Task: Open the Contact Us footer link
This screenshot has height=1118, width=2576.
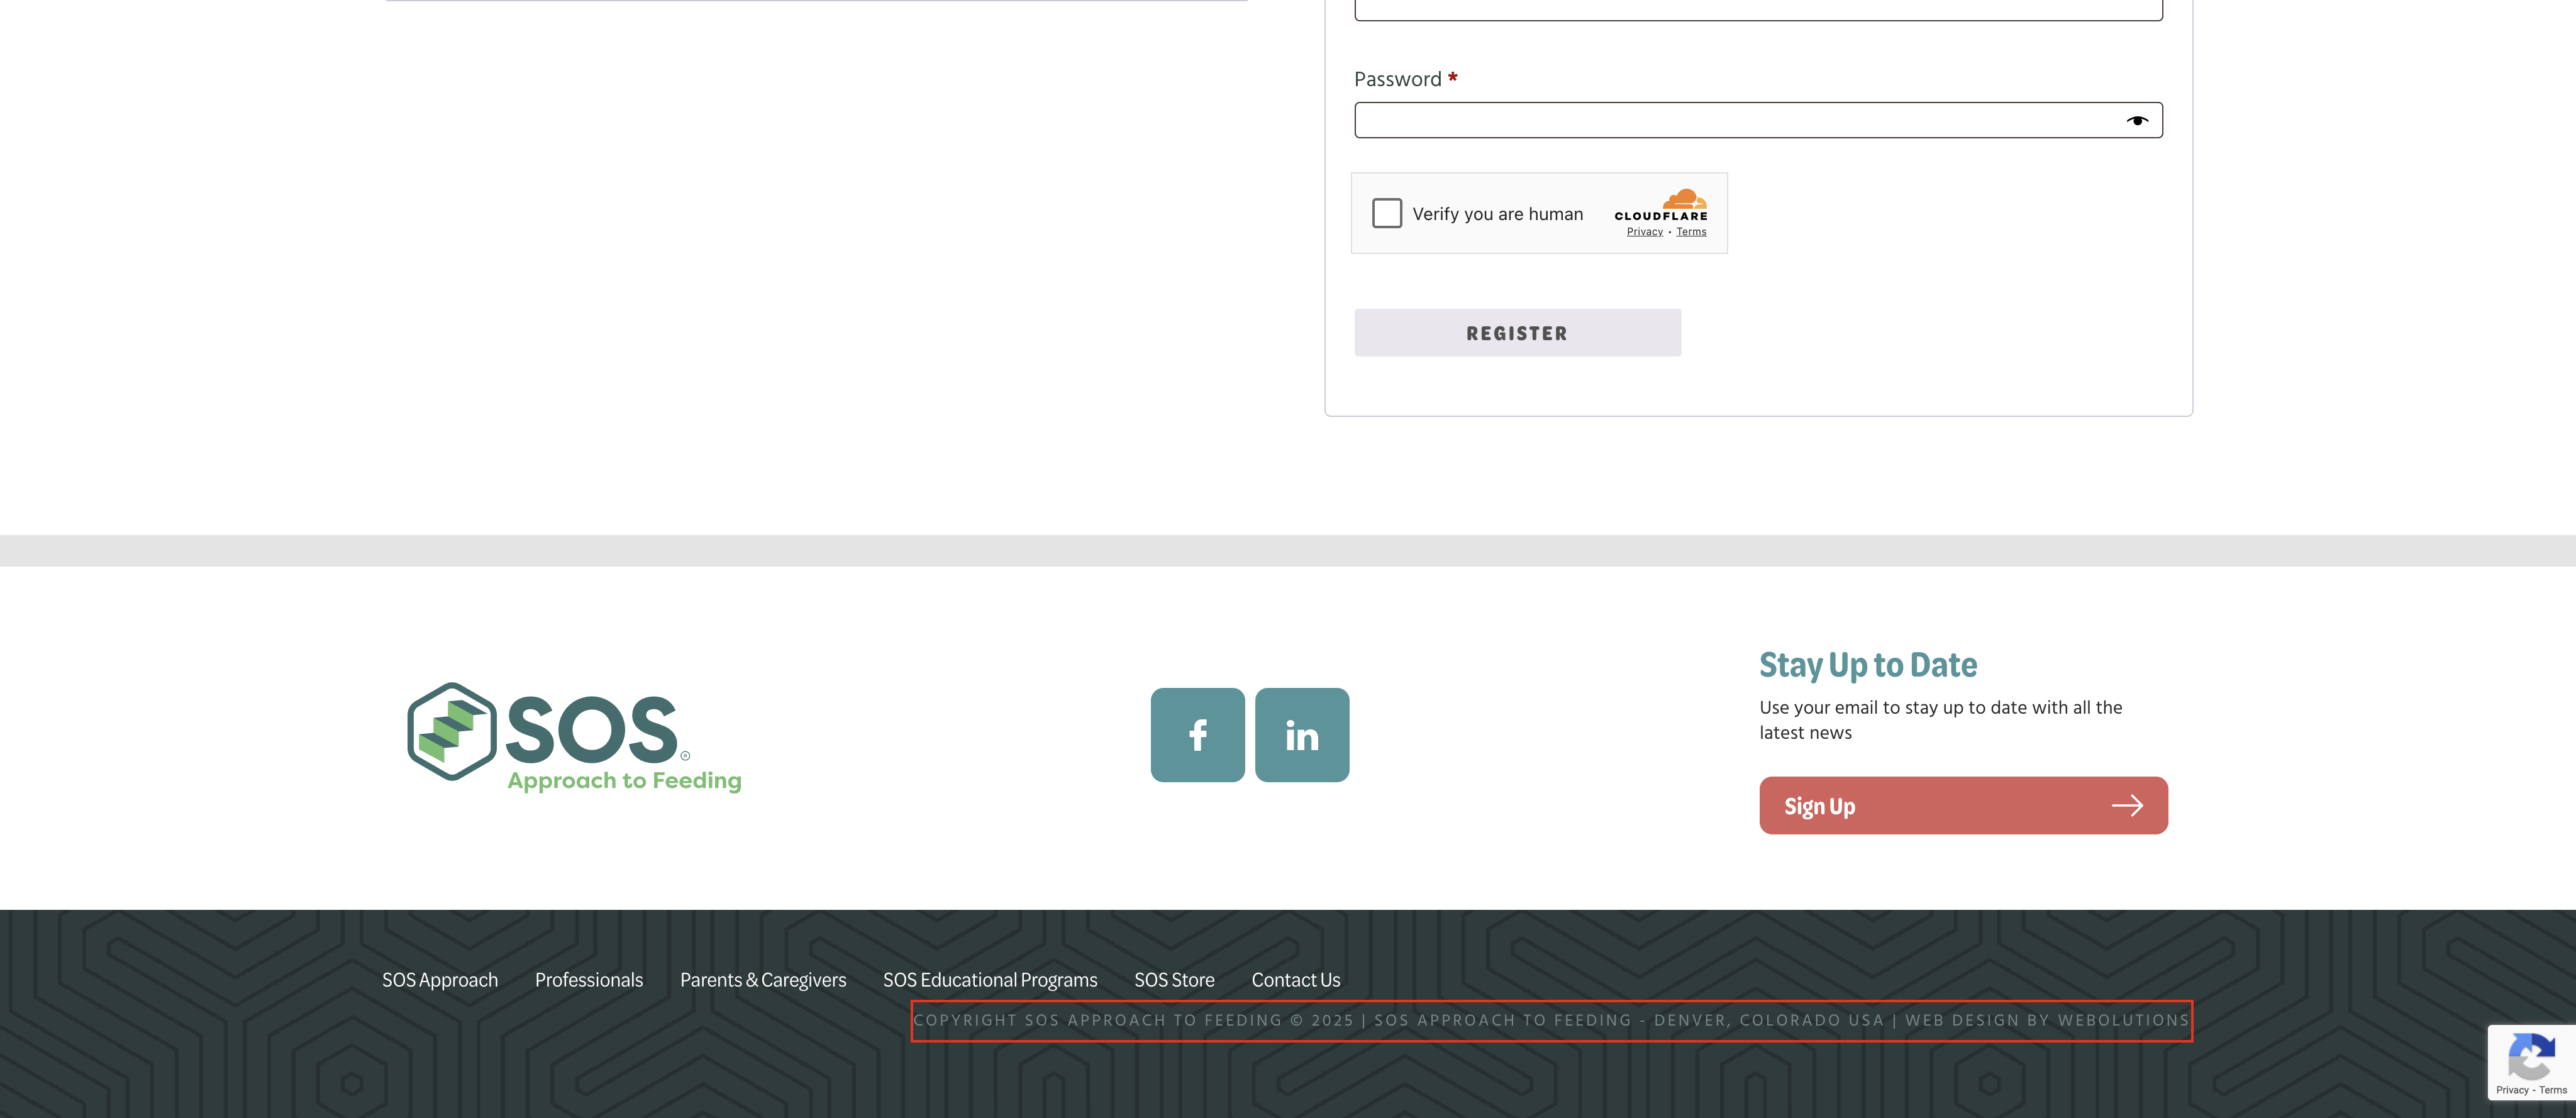Action: [x=1295, y=980]
